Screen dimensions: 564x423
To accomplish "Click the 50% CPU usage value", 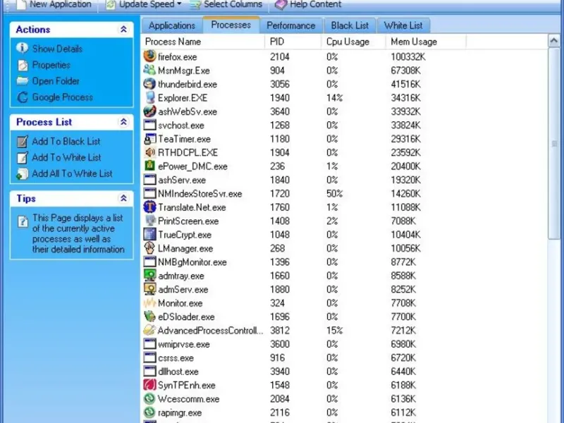I will [334, 193].
